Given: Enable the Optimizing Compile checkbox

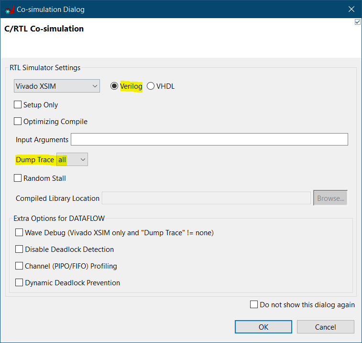Looking at the screenshot, I should [18, 121].
